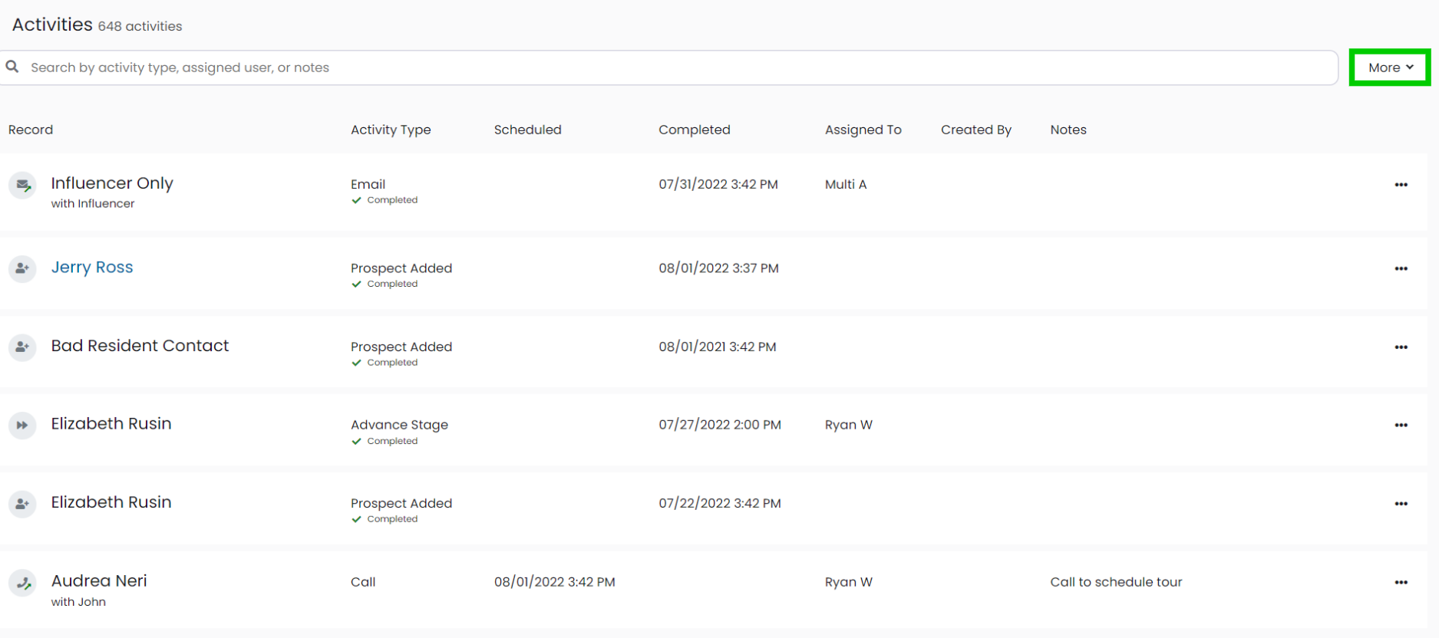Click prospect icon for Elizabeth Rusin 07/22/2022 row
The height and width of the screenshot is (638, 1439).
click(x=23, y=504)
